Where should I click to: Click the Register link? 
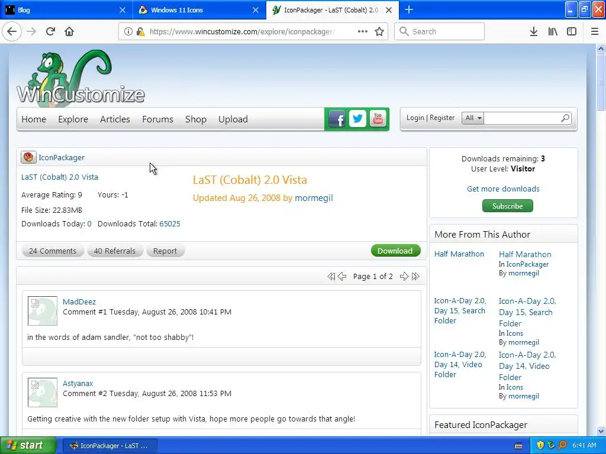[x=442, y=118]
